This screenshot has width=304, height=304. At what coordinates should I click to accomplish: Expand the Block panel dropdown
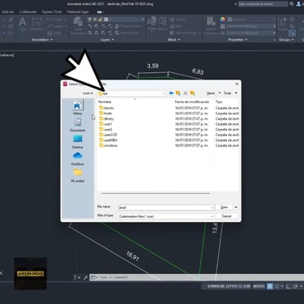173,40
